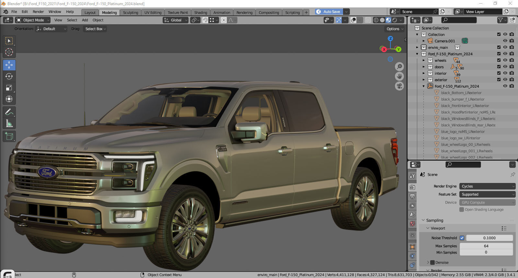Hide the interior collection in viewport

coord(505,73)
